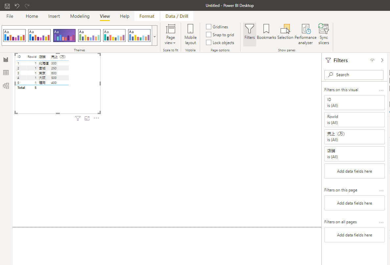The width and height of the screenshot is (390, 265).
Task: Click the Undo arrow icon
Action: (x=17, y=6)
